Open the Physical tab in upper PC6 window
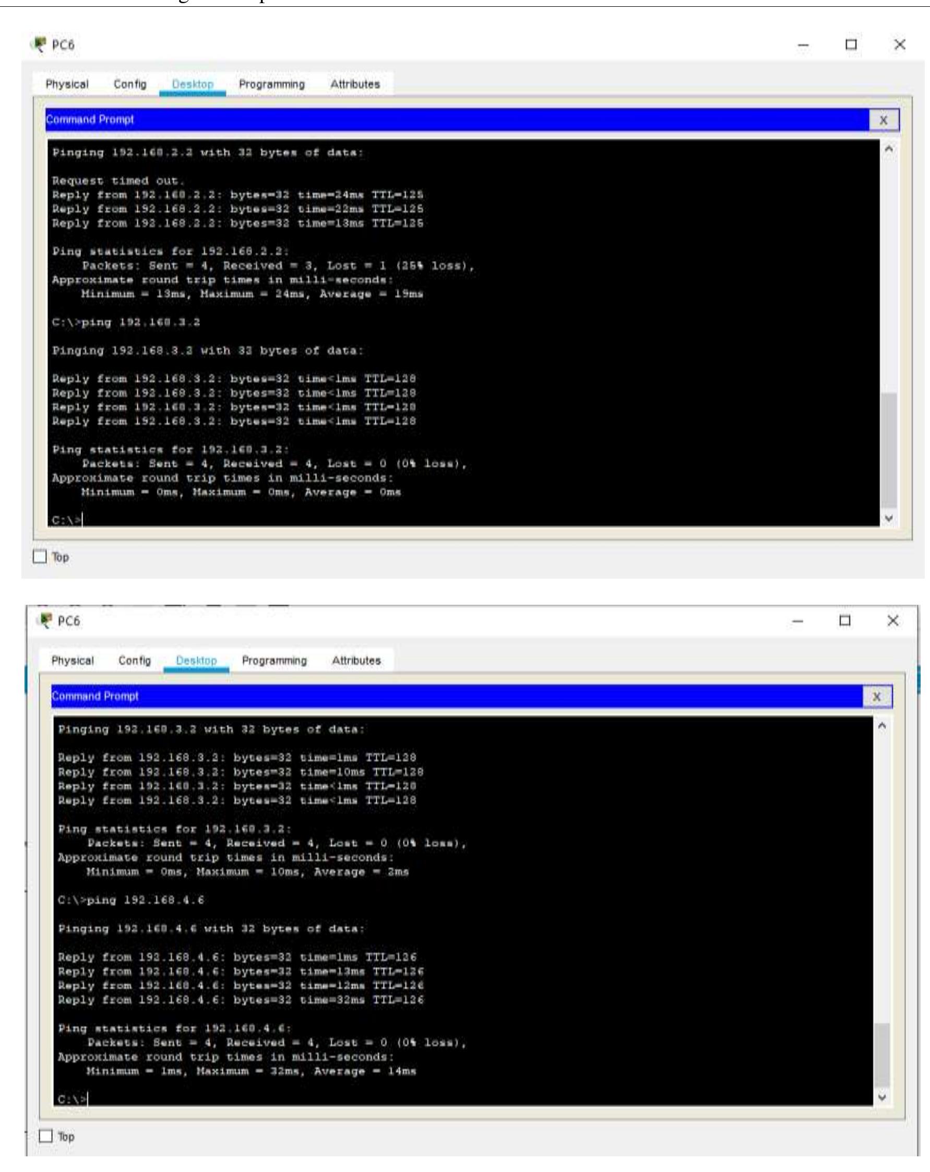 [x=67, y=84]
